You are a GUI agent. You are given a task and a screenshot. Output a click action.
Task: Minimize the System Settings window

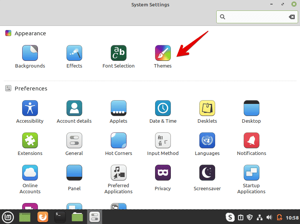(x=271, y=4)
